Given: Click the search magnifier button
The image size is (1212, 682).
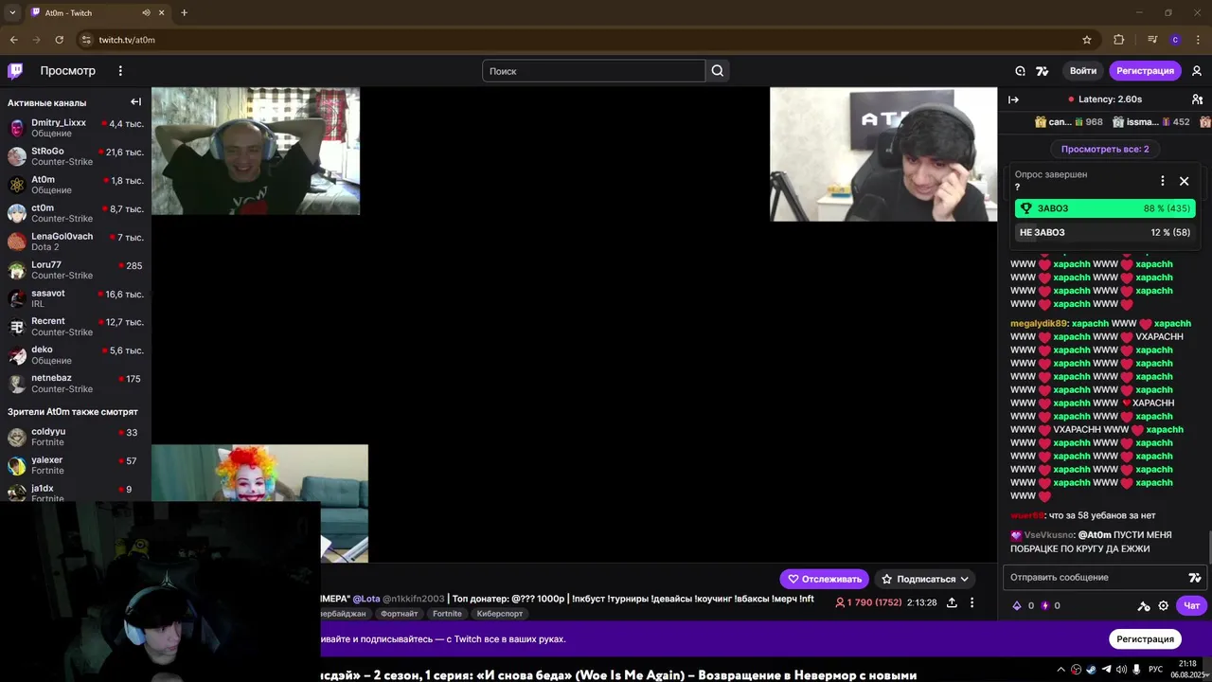Looking at the screenshot, I should [718, 71].
